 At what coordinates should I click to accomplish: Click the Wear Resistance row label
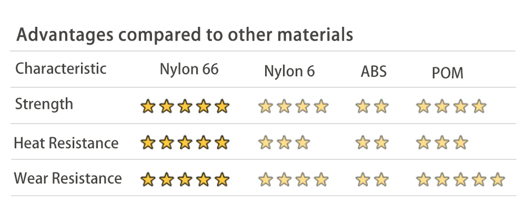pos(68,178)
